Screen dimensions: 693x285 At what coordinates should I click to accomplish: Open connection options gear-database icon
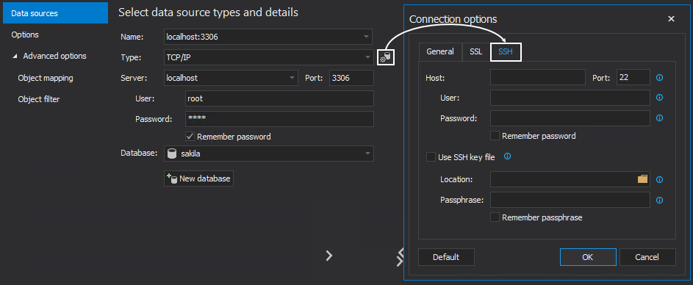click(x=387, y=57)
